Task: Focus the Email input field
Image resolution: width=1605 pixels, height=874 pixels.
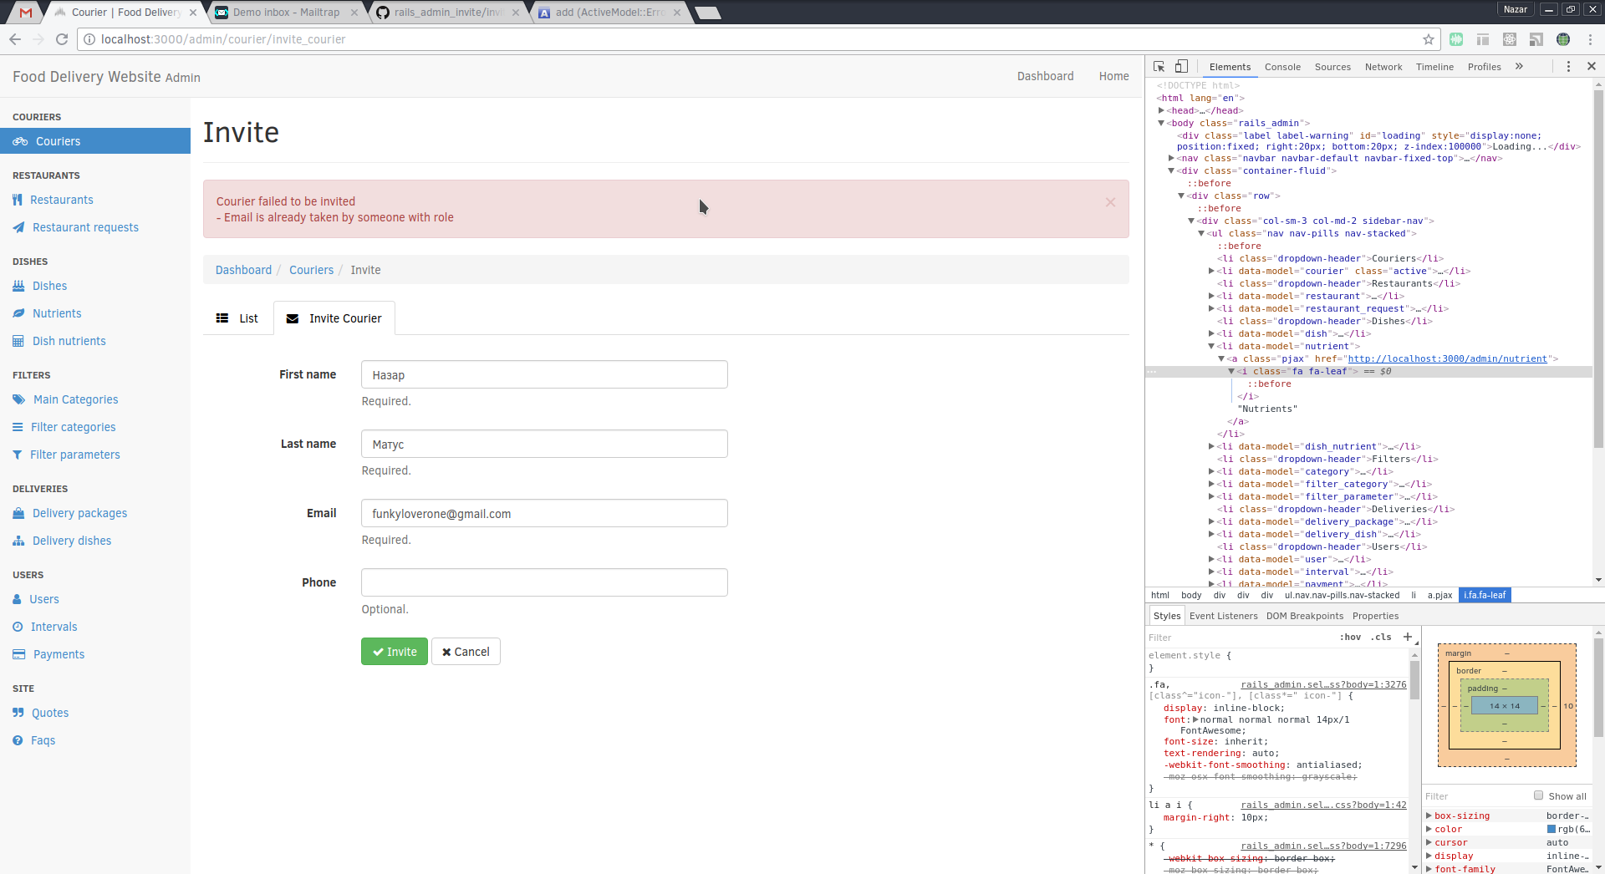Action: point(544,513)
